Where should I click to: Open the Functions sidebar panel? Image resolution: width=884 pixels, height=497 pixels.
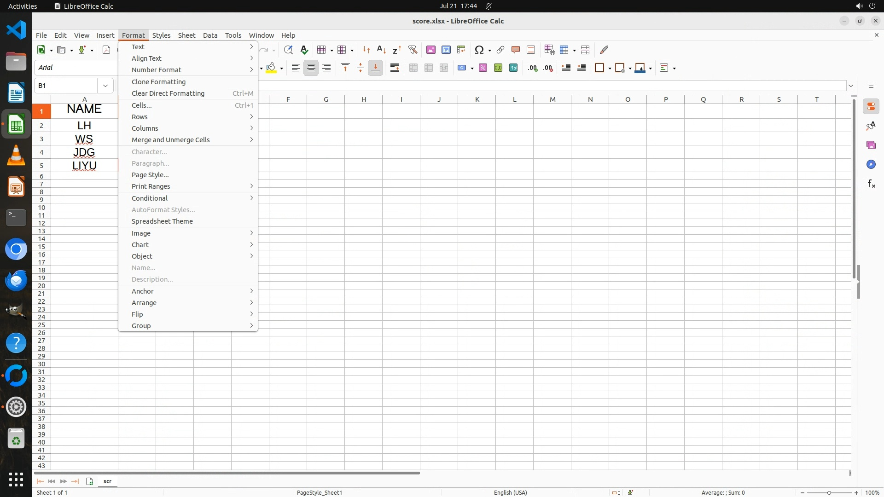pos(871,184)
